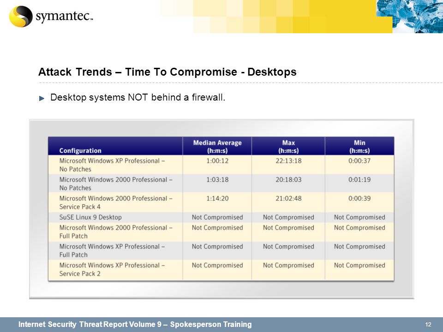Screen dimensions: 443x332
Task: Select the slide title Attack Trends
Action: 167,72
